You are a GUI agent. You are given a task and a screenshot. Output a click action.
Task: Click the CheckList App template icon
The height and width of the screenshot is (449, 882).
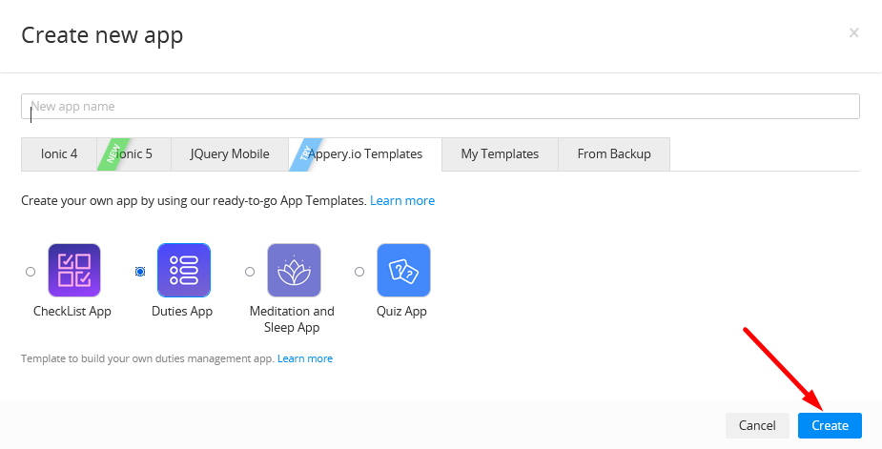[74, 270]
